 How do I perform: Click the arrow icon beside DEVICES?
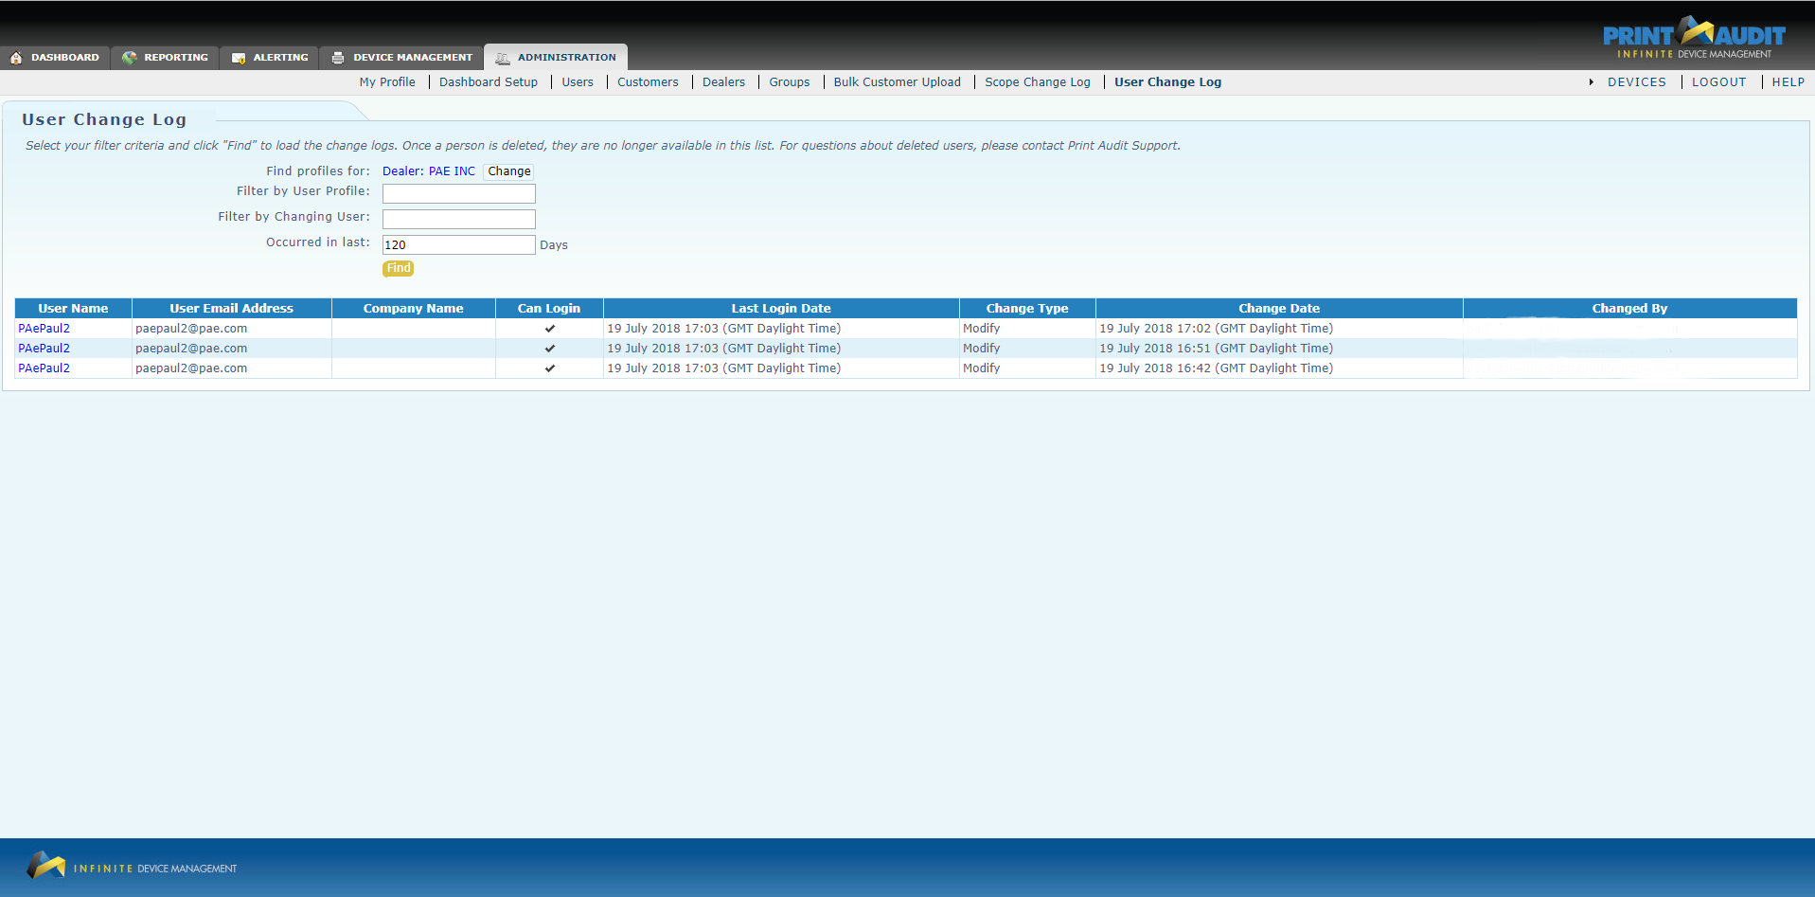tap(1592, 82)
